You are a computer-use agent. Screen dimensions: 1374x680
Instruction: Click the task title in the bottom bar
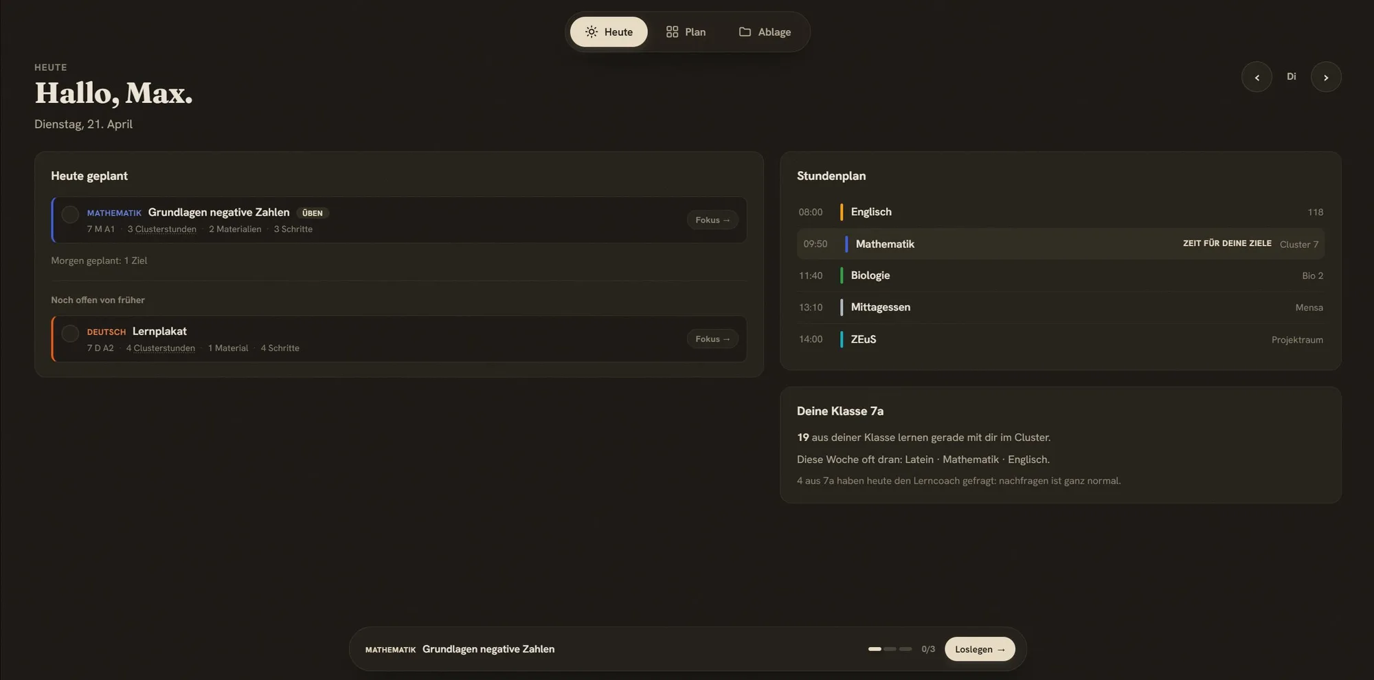488,649
